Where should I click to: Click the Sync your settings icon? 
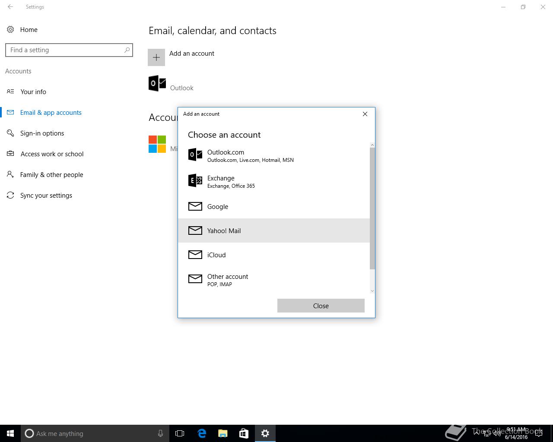click(x=10, y=195)
